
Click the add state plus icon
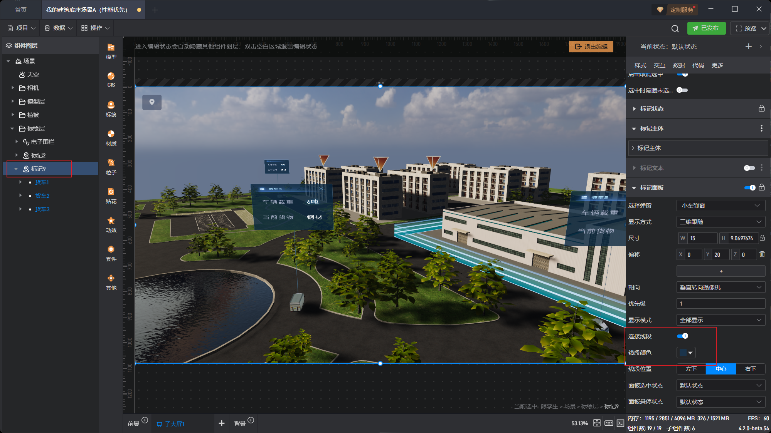tap(749, 47)
